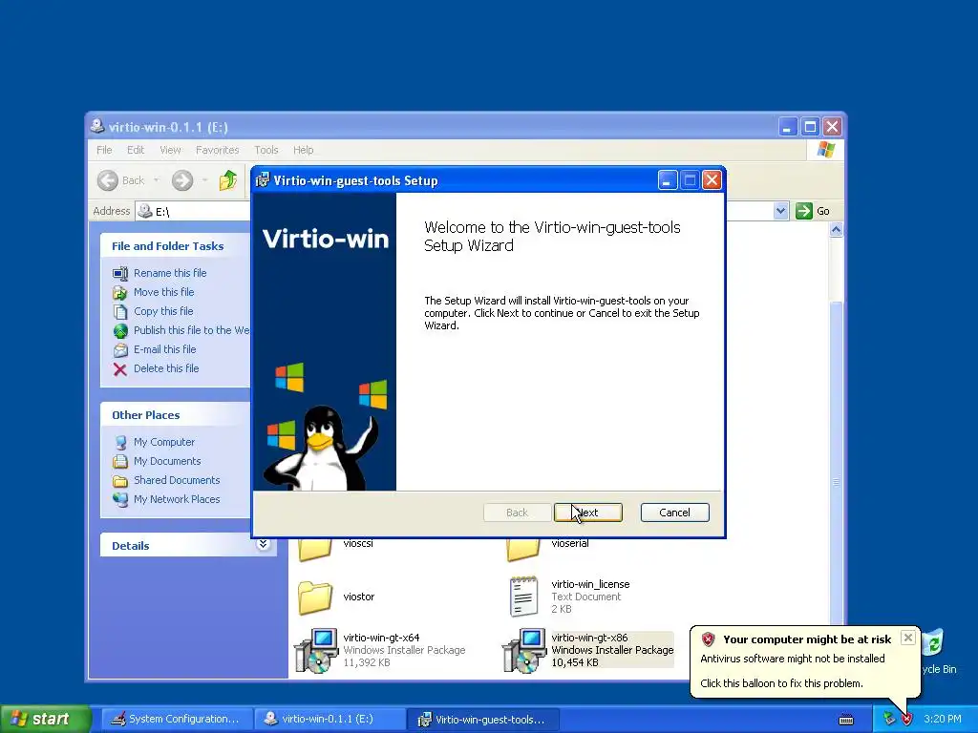Click the computer might be at risk balloon

click(x=804, y=661)
